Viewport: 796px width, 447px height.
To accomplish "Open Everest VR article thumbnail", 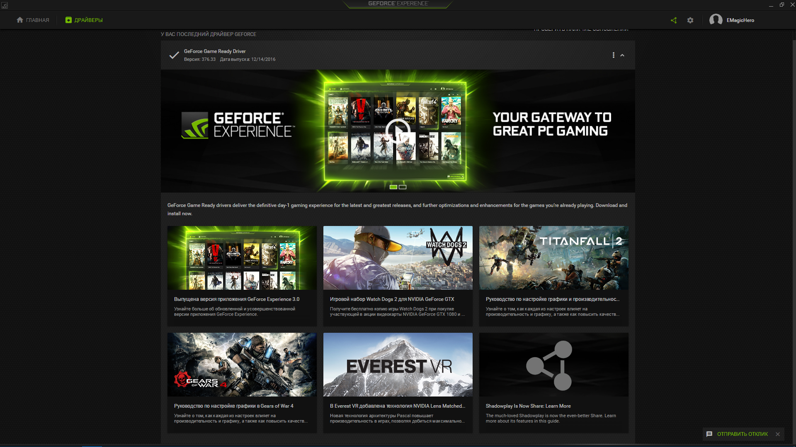I will [x=398, y=364].
